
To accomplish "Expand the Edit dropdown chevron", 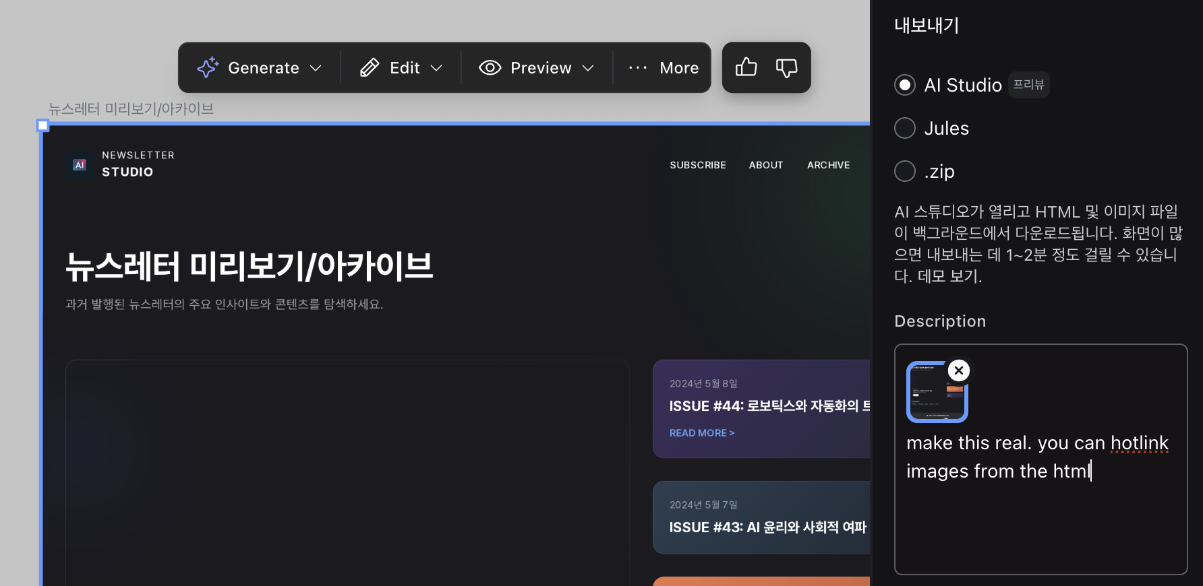I will pos(436,68).
